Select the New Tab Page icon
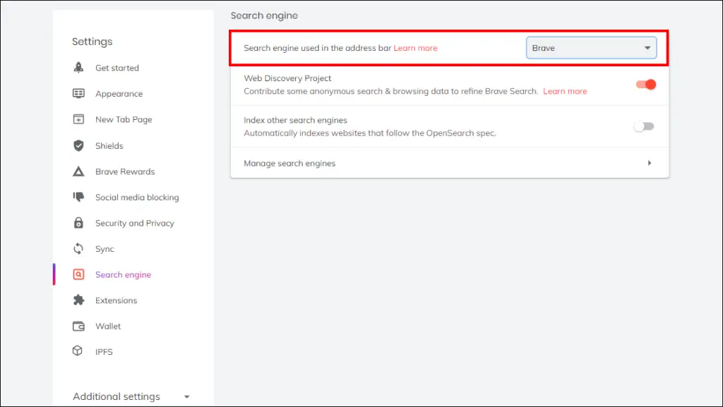 (78, 119)
